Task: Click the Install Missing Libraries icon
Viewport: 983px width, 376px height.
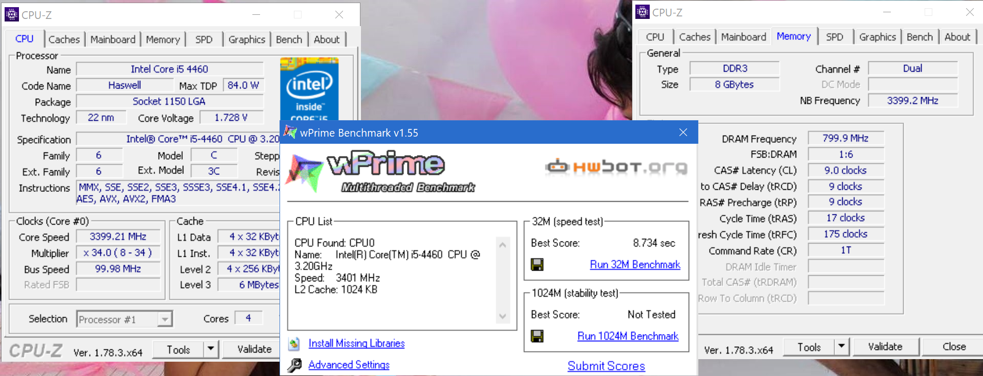Action: coord(294,344)
